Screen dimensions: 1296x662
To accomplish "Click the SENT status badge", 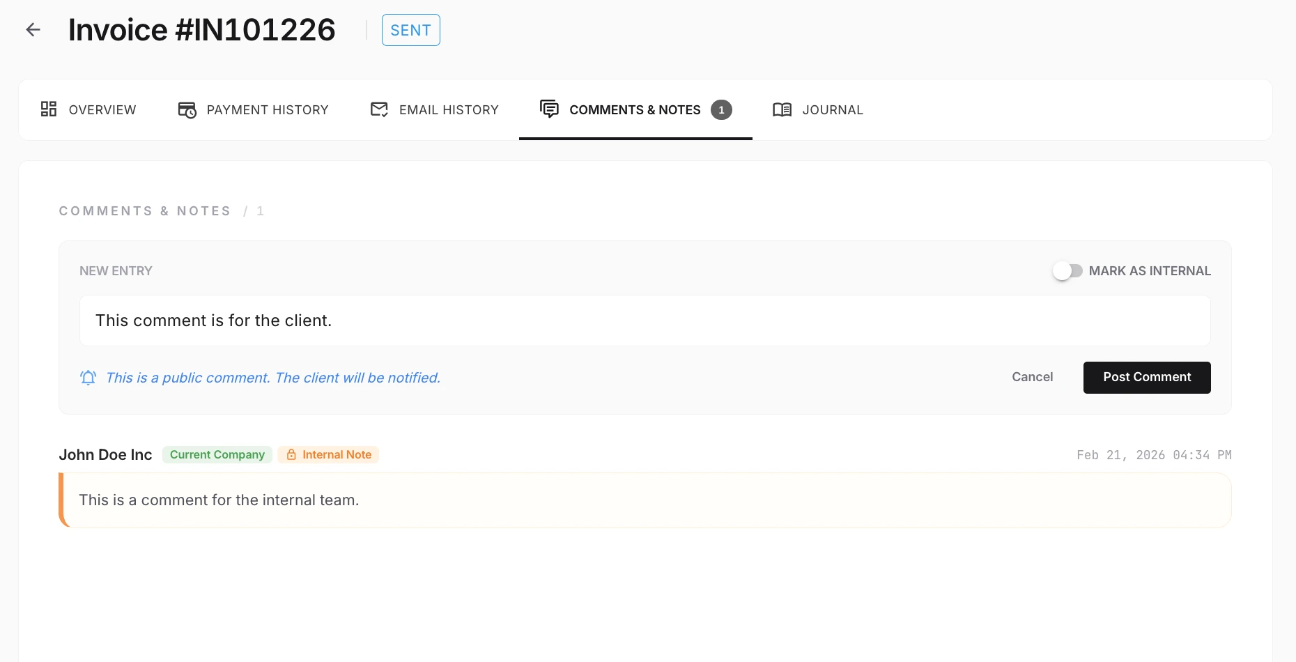I will point(410,29).
